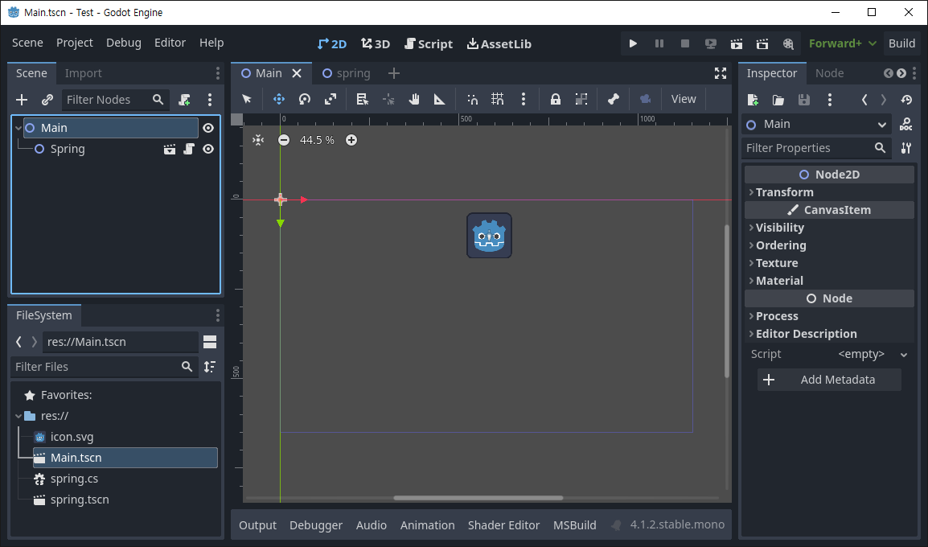
Task: Reset zoom via 44.5 % label
Action: 317,140
